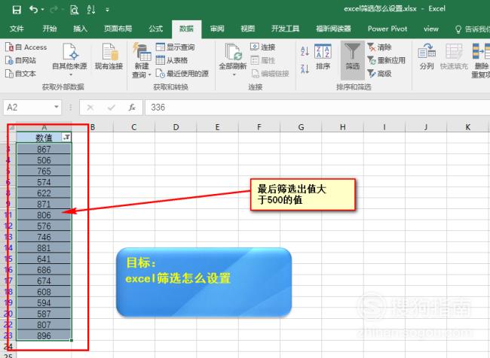The image size is (490, 358).
Task: Open 高级 advanced filter
Action: [x=379, y=74]
